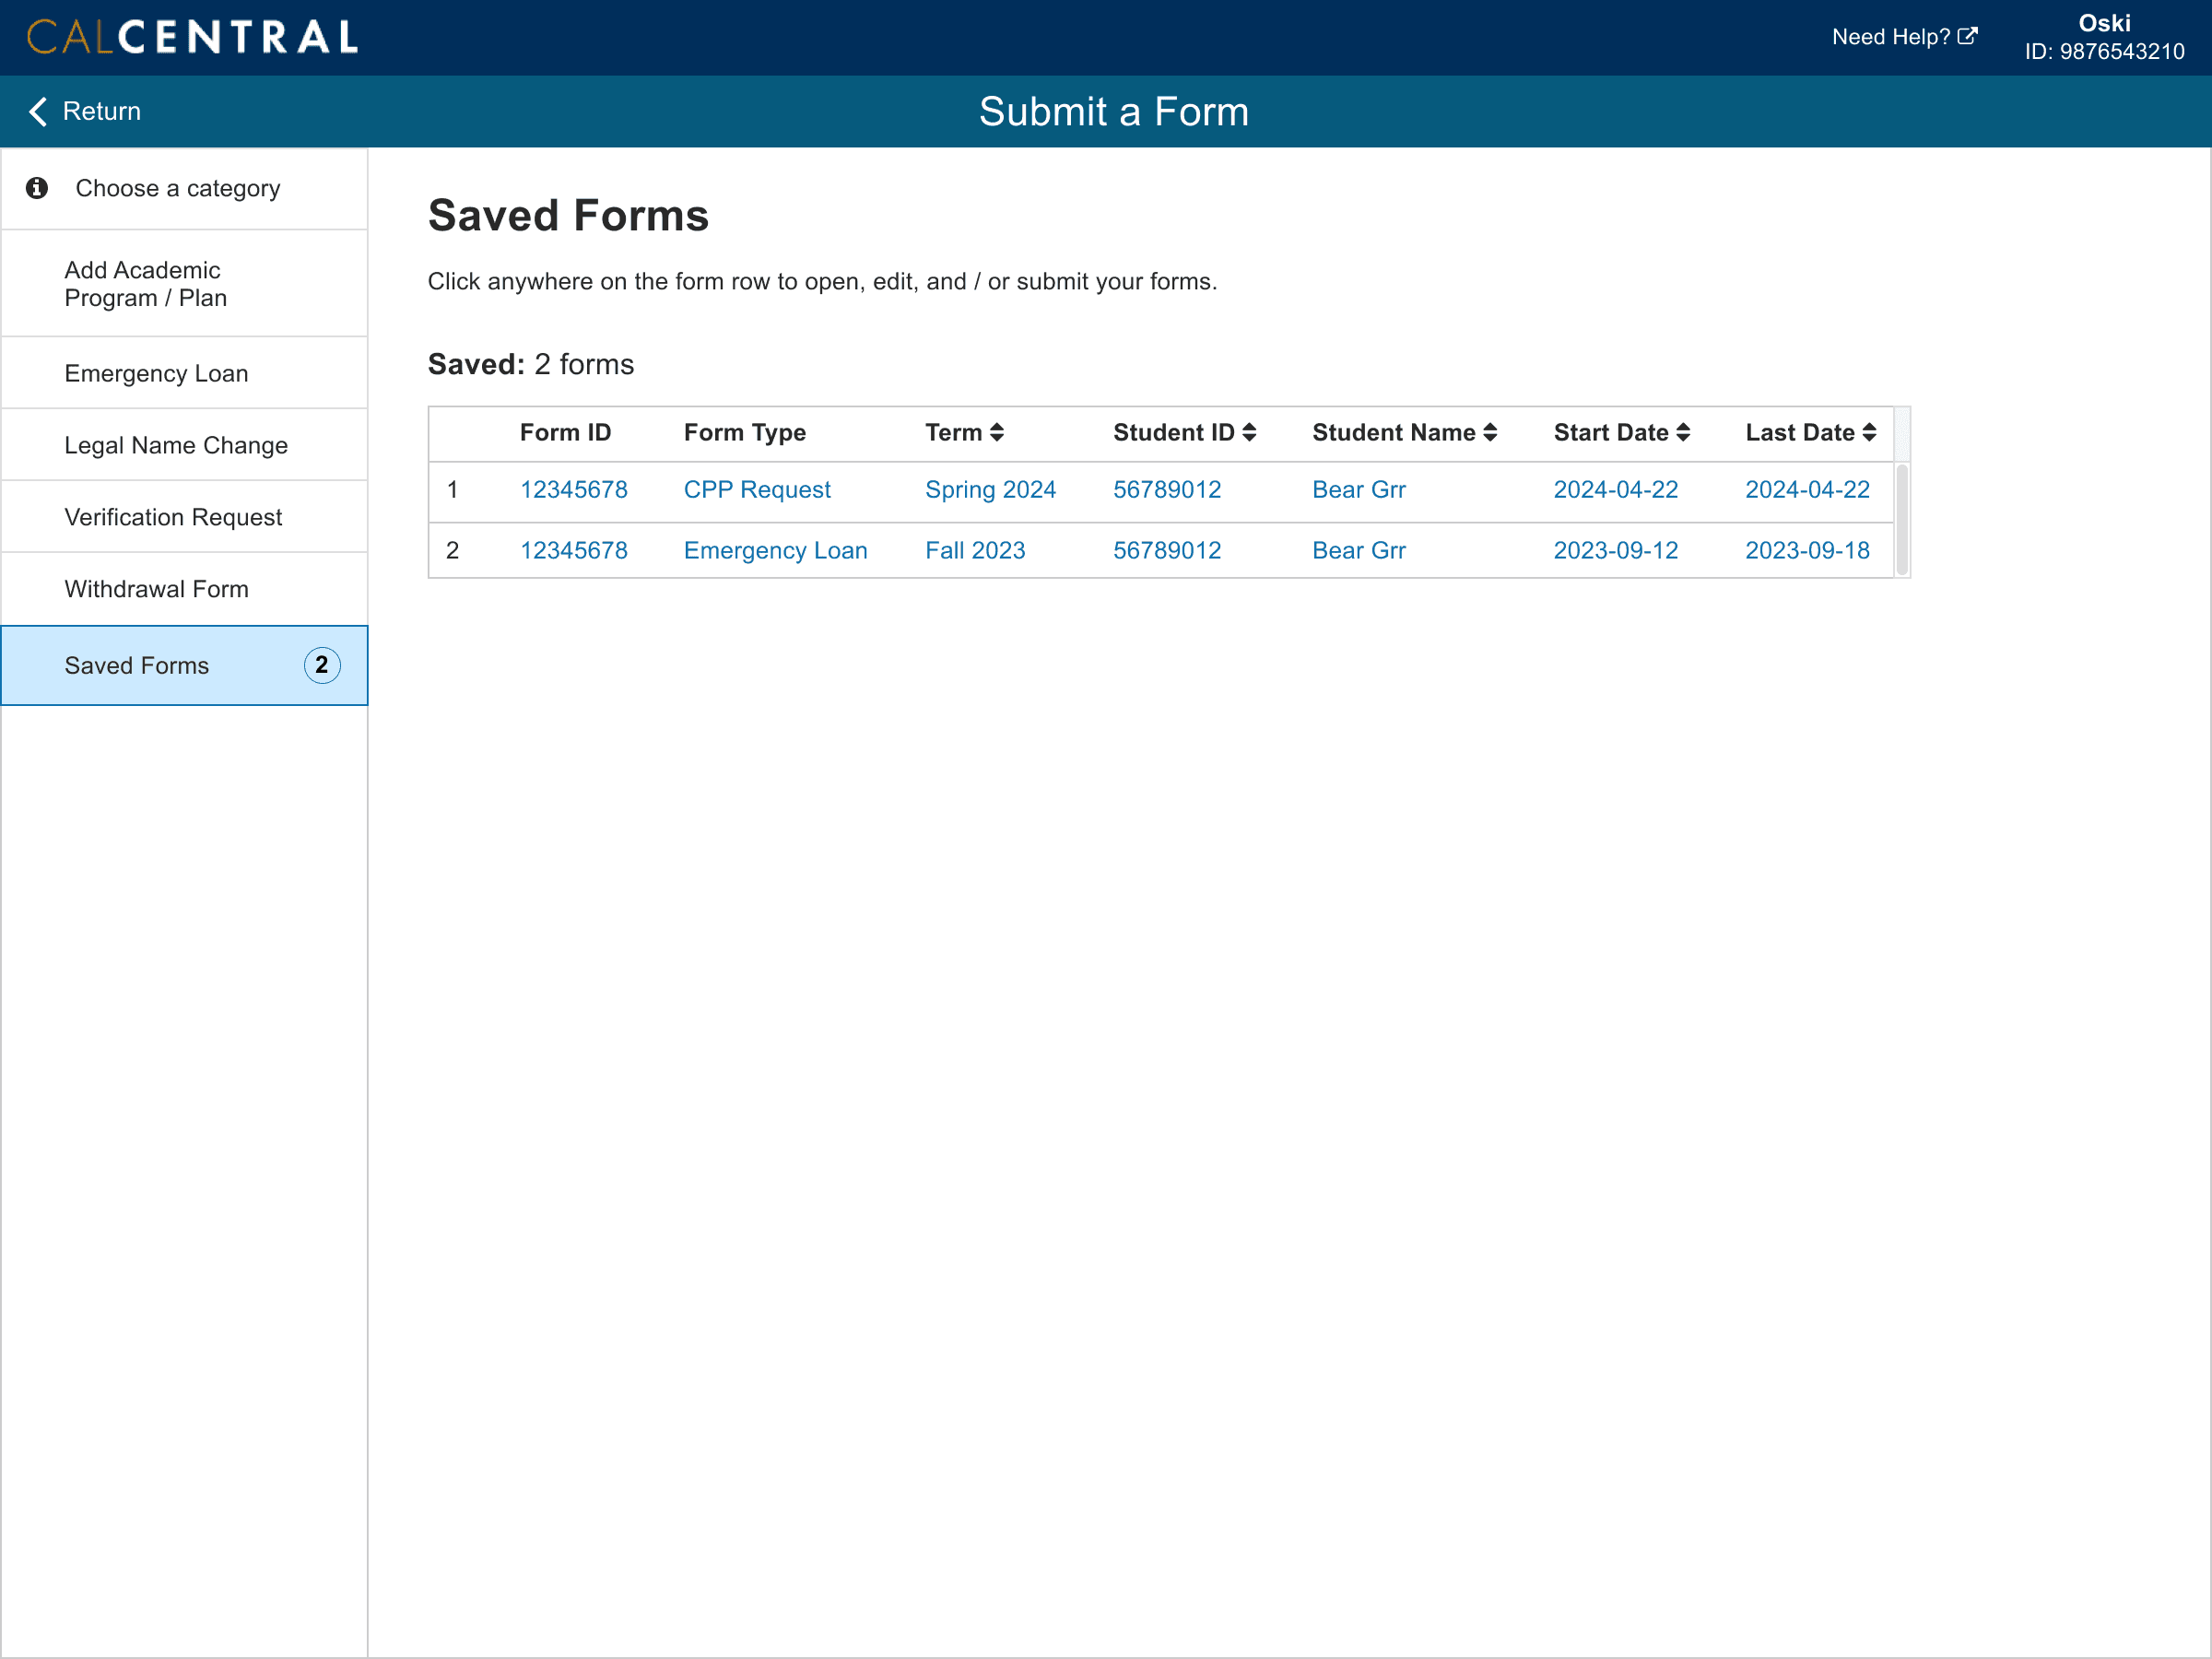Click Oski user ID in header

[2104, 51]
